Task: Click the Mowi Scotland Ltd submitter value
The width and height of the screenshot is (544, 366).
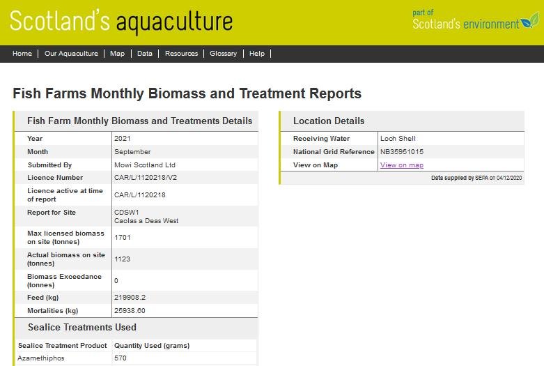Action: (x=144, y=165)
